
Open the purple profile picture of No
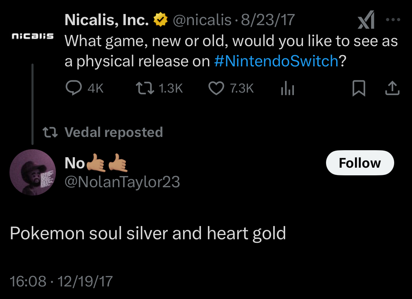tap(32, 172)
